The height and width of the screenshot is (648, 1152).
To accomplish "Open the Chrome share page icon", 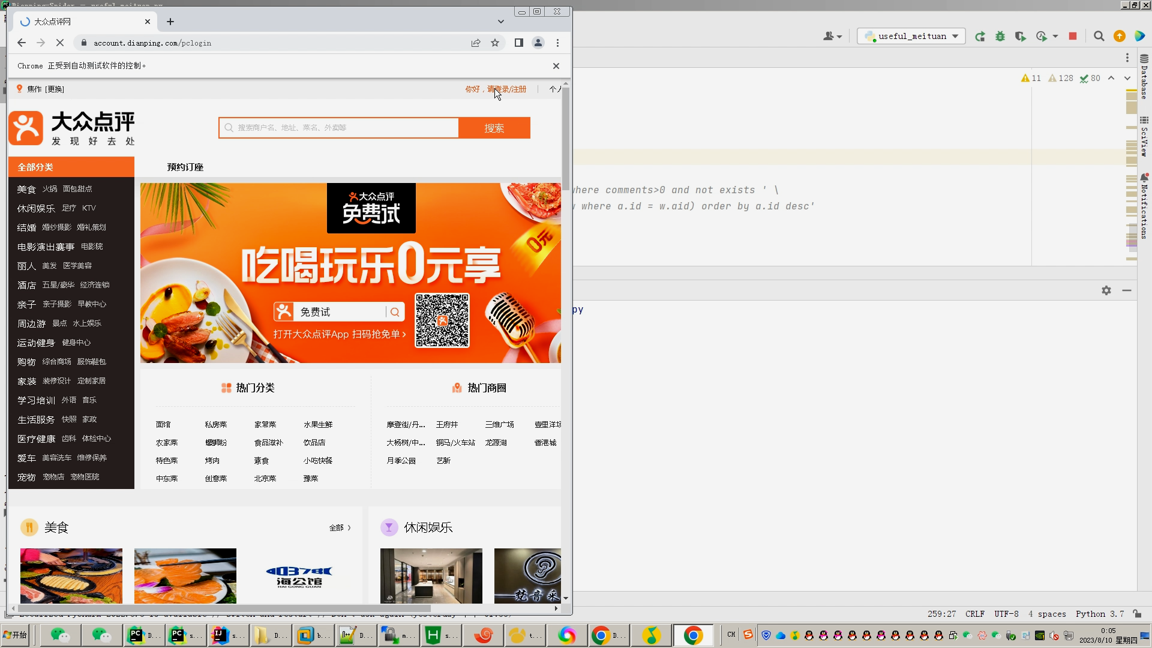I will click(476, 43).
